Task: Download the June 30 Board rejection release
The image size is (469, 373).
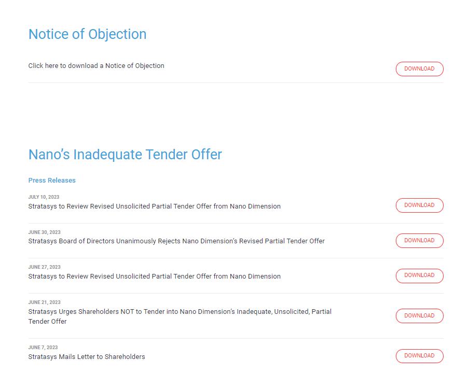Action: [x=419, y=241]
